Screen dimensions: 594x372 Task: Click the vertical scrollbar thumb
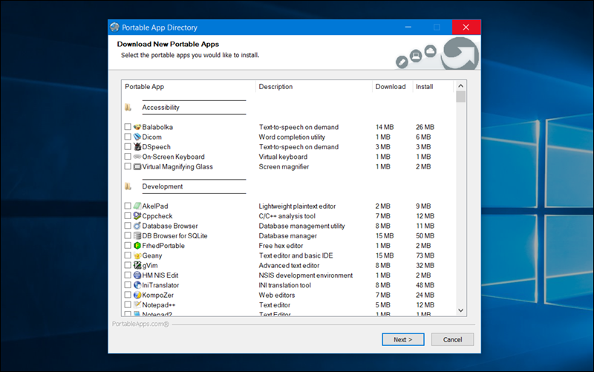pyautogui.click(x=460, y=97)
